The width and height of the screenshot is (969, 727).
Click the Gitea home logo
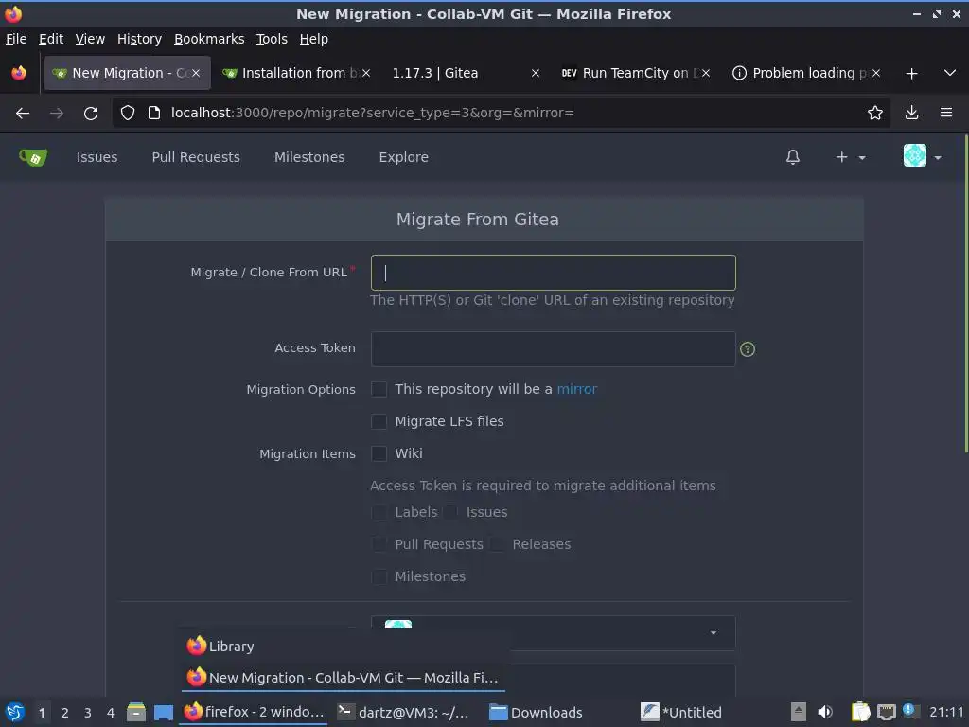(x=33, y=158)
